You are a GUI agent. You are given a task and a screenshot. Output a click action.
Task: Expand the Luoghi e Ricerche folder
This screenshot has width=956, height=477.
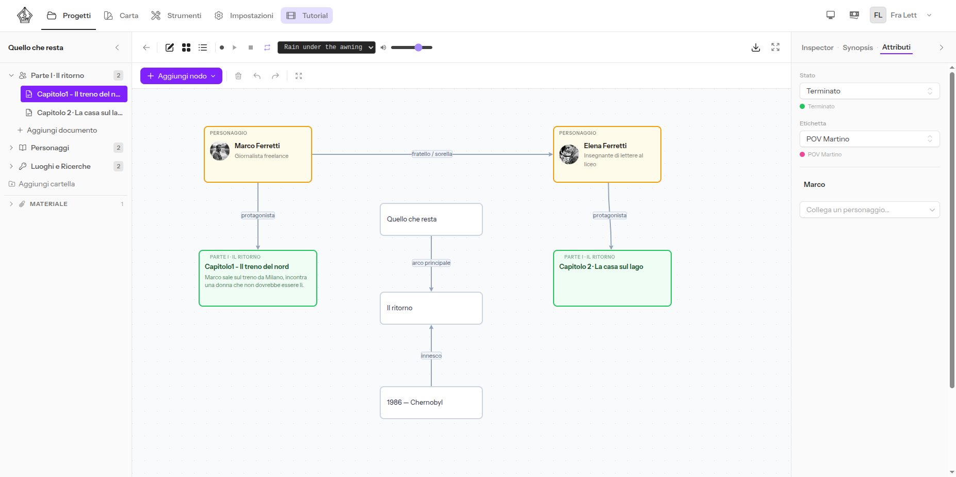click(11, 166)
